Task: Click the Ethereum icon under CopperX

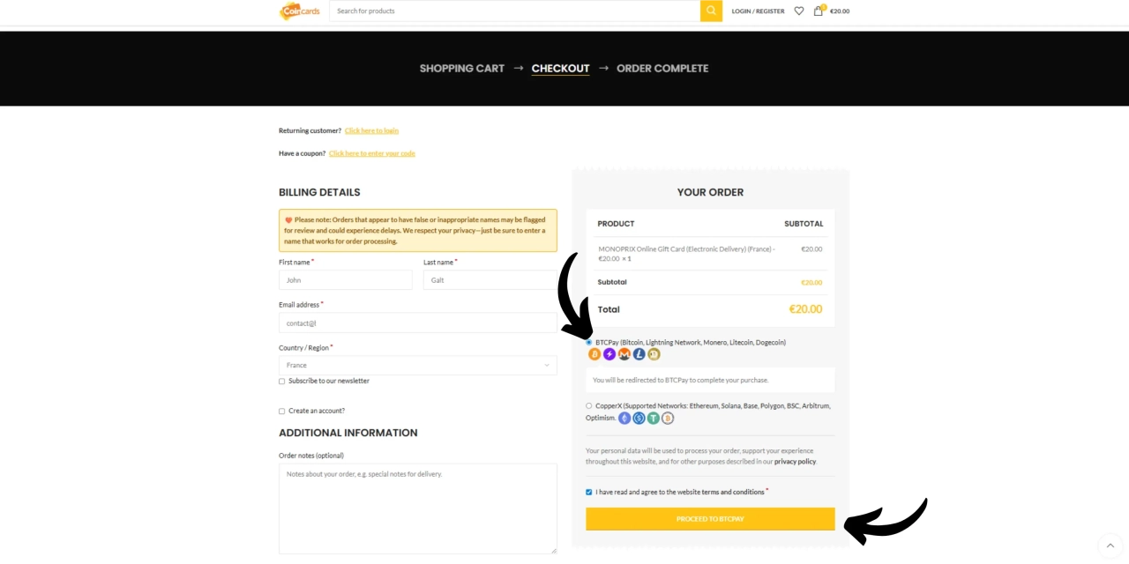Action: (624, 418)
